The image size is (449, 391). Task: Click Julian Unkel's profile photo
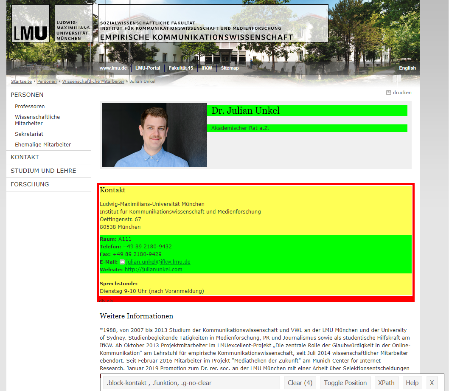[x=154, y=135]
